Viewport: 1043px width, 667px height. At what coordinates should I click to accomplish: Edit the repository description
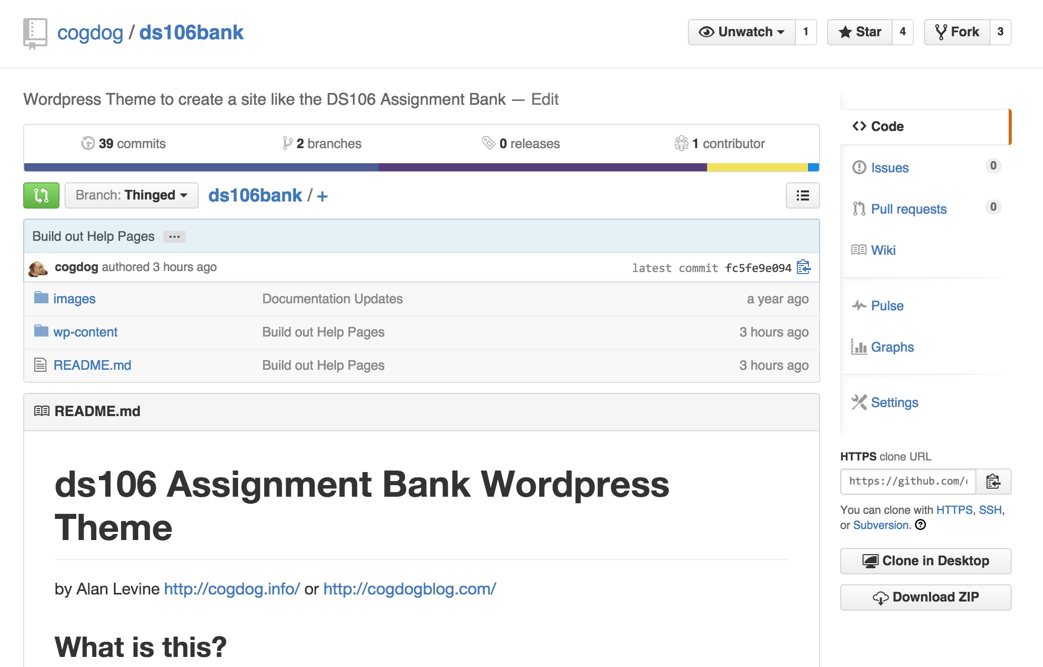click(x=544, y=99)
